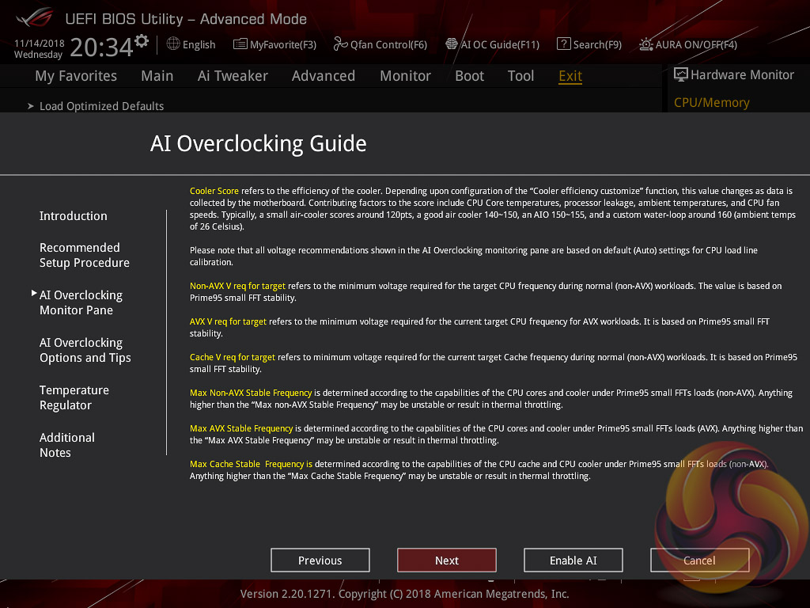Image resolution: width=810 pixels, height=608 pixels.
Task: Expand Load Optimized Defaults arrow
Action: pyautogui.click(x=31, y=106)
